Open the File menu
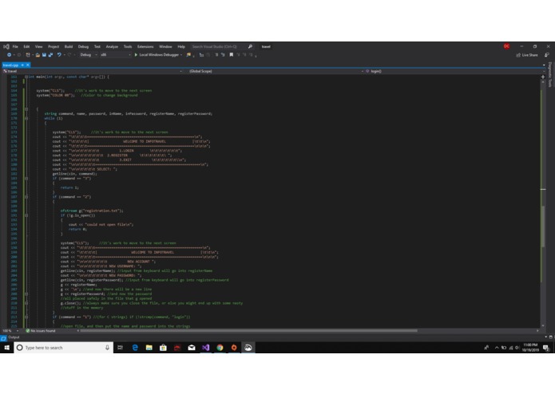555x394 pixels. [x=15, y=46]
